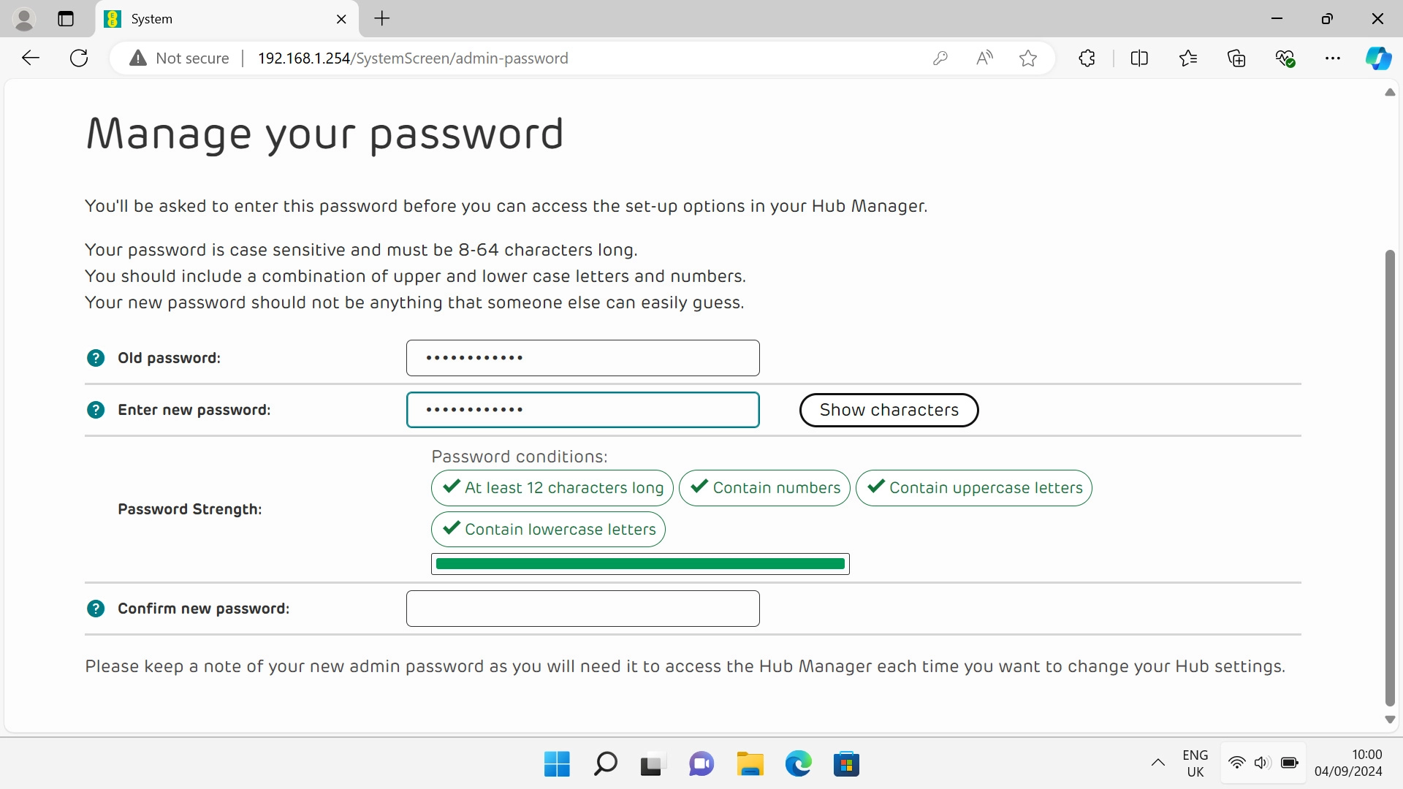The width and height of the screenshot is (1403, 789).
Task: Toggle Show characters button
Action: click(x=889, y=410)
